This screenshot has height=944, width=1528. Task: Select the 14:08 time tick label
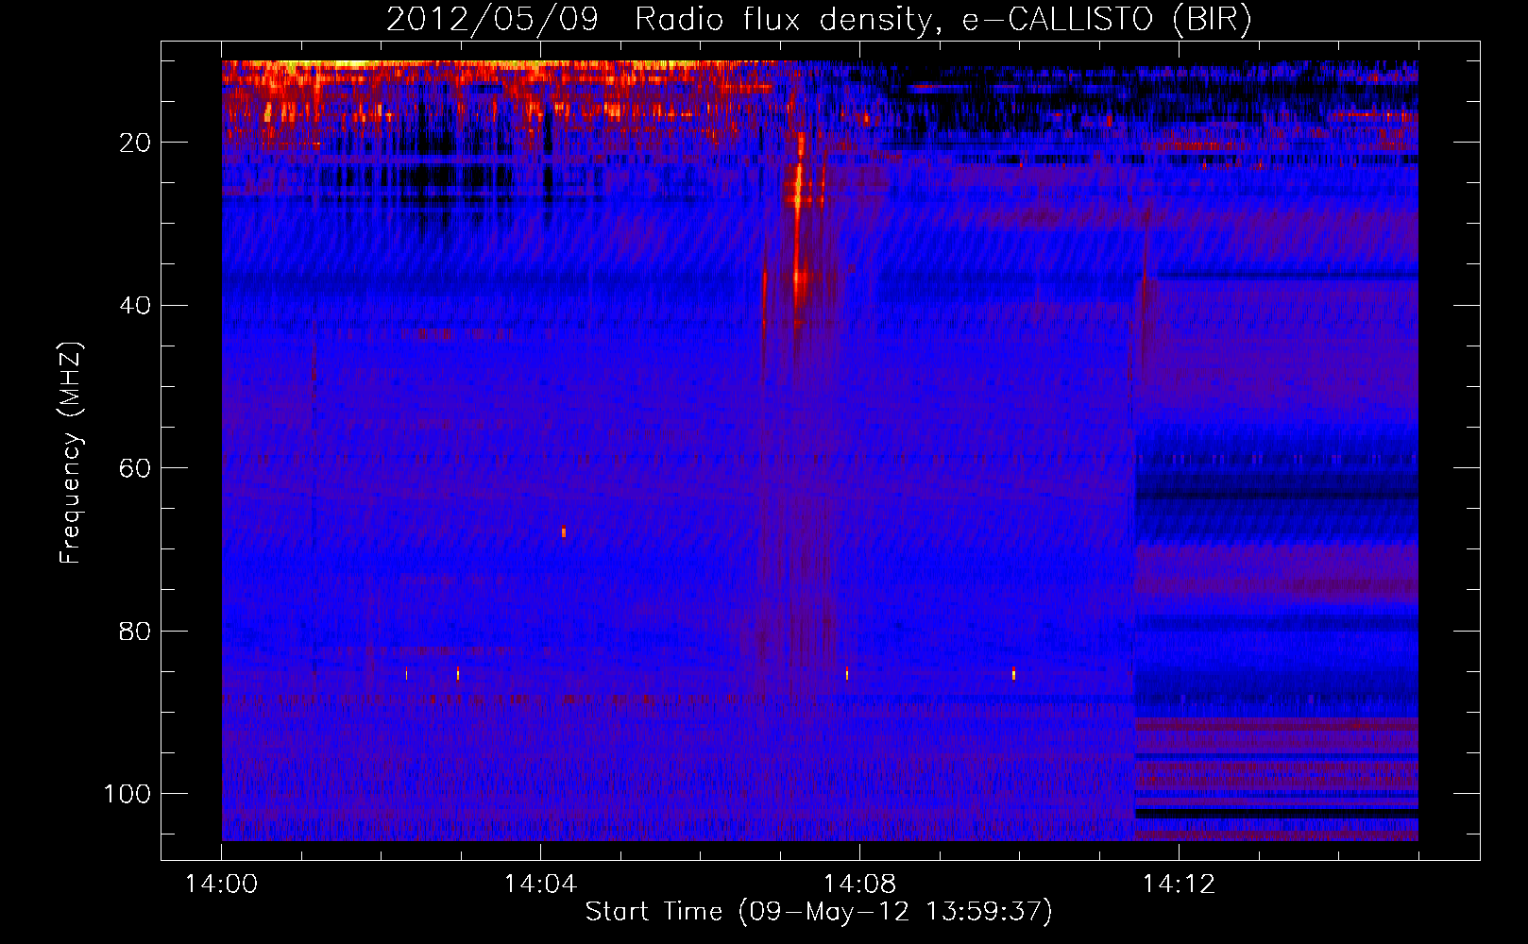click(859, 885)
